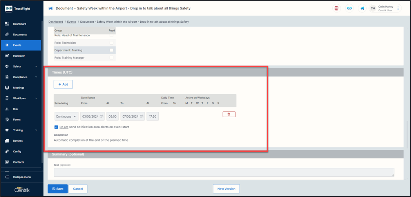
Task: Click the Meetings icon in sidebar
Action: click(7, 88)
